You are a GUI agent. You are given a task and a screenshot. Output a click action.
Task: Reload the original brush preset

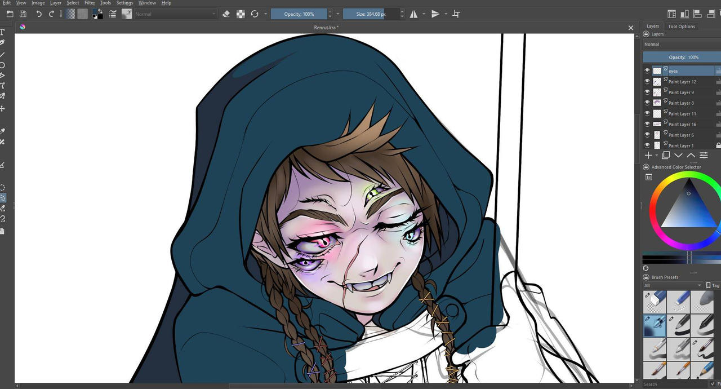[x=255, y=14]
